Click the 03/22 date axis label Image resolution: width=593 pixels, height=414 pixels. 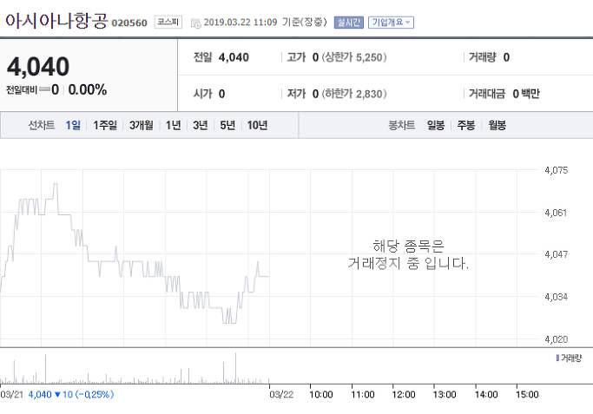click(281, 394)
